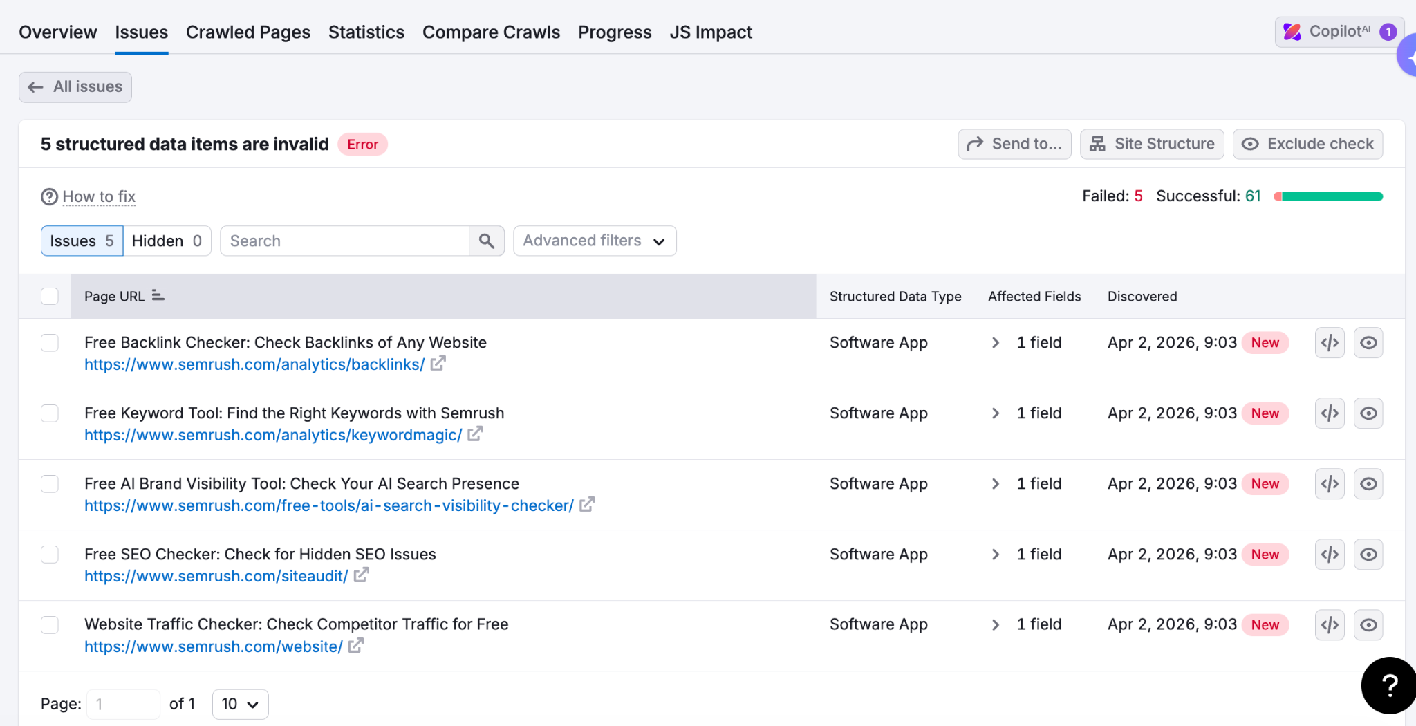
Task: Open ai-search-visibility-checker external link icon
Action: 587,504
